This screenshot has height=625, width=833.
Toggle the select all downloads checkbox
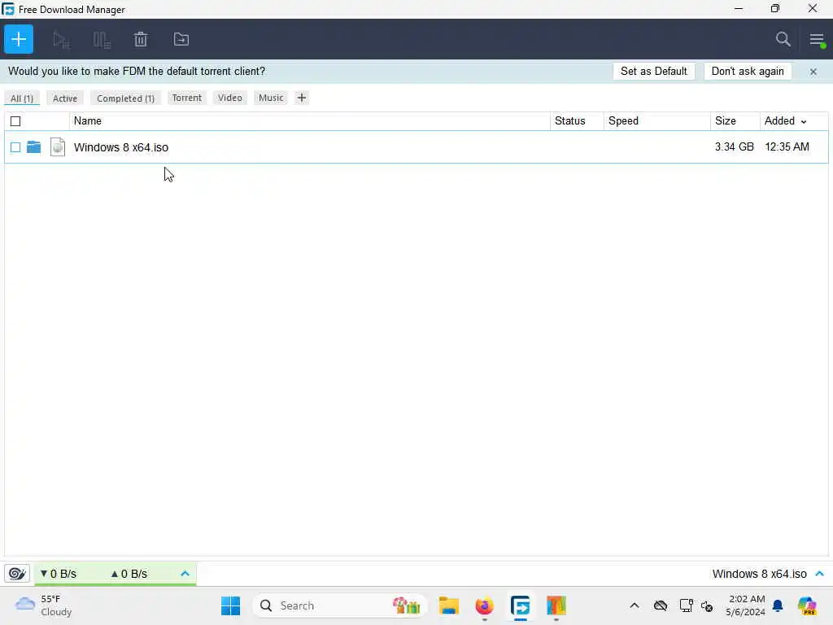coord(15,121)
